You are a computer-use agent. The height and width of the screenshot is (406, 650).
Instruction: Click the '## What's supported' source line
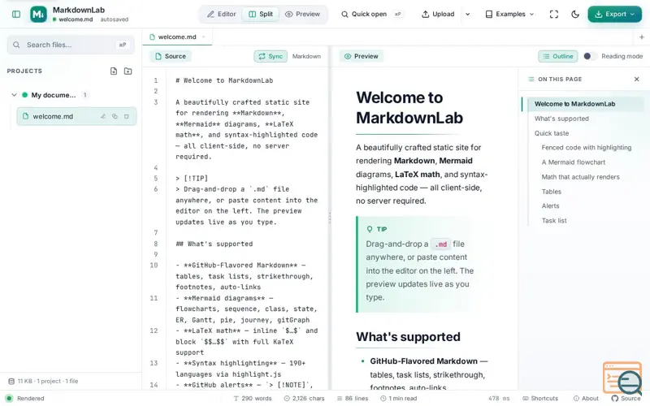coord(214,244)
